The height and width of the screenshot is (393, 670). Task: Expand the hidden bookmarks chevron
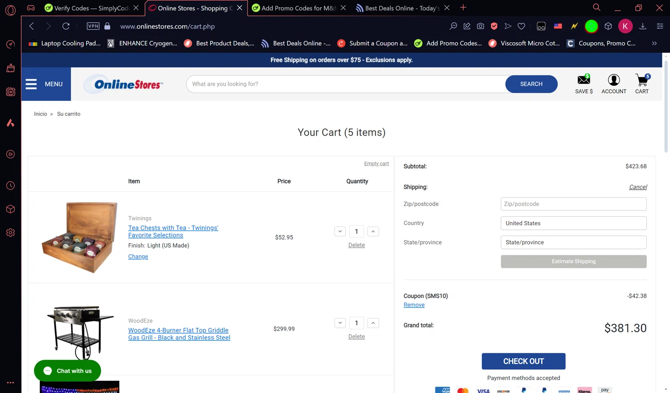pyautogui.click(x=654, y=43)
